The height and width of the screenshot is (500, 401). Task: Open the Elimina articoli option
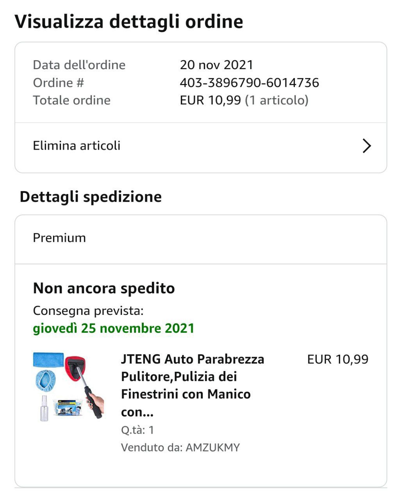click(x=77, y=146)
